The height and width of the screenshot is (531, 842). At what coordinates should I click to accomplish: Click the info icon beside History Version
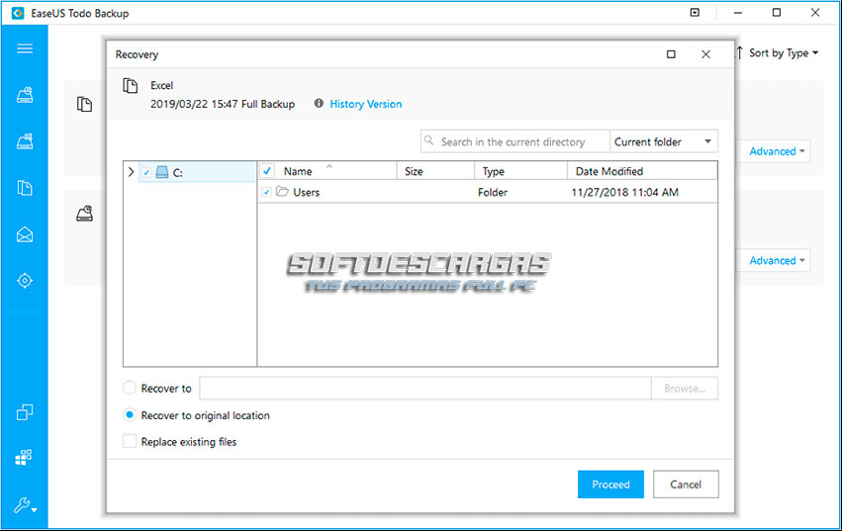(319, 103)
